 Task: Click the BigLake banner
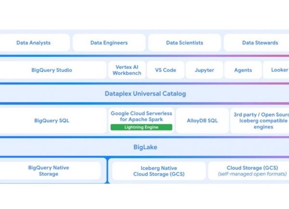pyautogui.click(x=144, y=147)
